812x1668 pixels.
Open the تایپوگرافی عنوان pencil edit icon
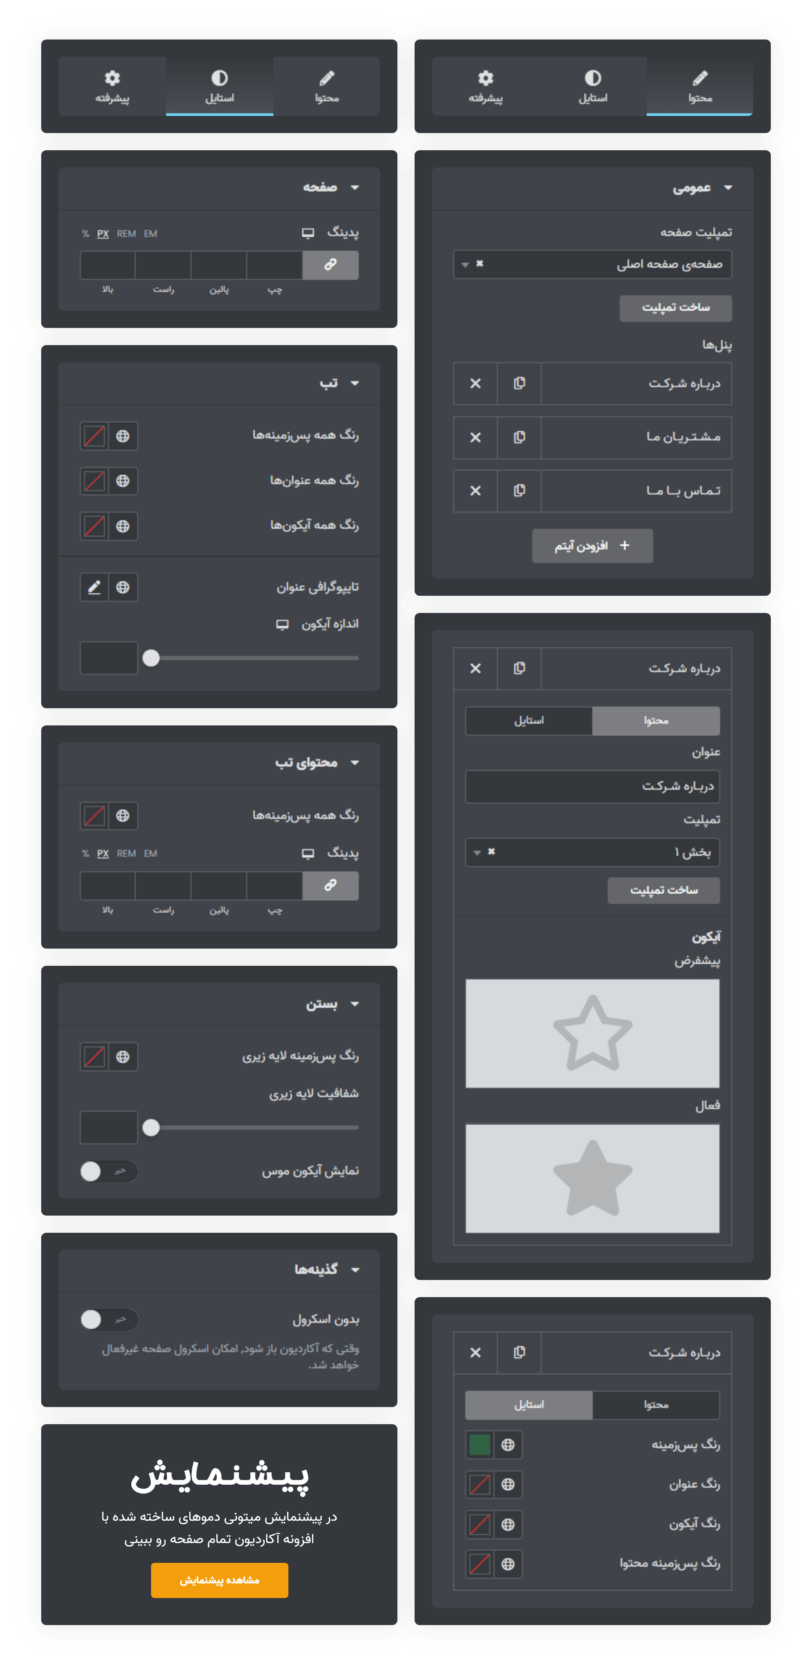94,587
